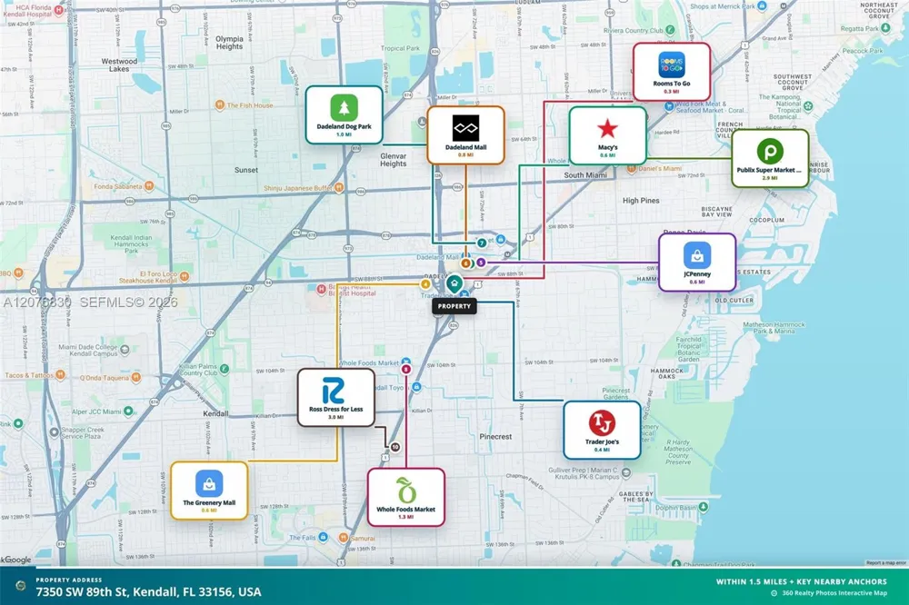Select numbered marker 10 on map
Screen dimensions: 909x605
pyautogui.click(x=395, y=447)
